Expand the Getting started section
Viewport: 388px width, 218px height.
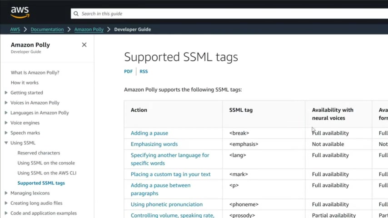click(6, 93)
